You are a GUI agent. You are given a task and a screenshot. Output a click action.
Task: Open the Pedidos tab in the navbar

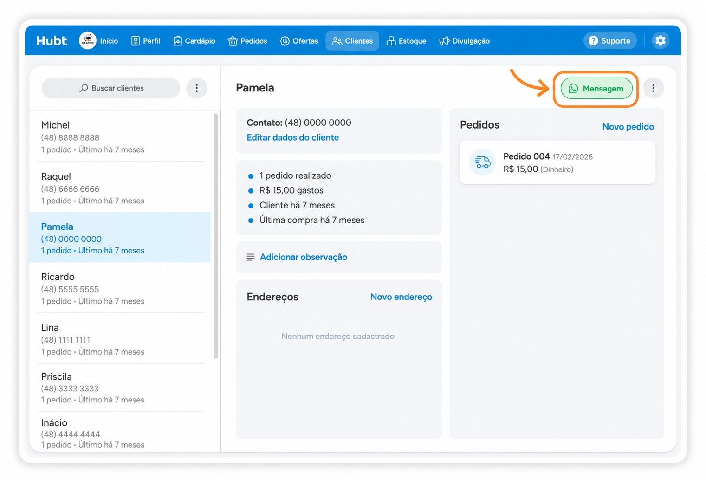247,41
